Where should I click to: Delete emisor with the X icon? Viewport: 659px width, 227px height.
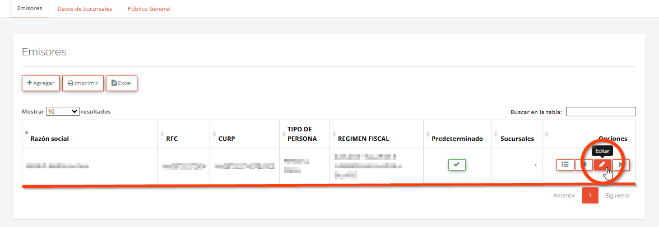point(621,165)
